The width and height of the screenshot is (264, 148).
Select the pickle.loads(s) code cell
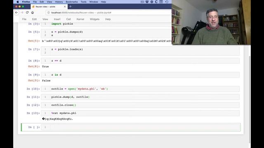[x=140, y=51]
